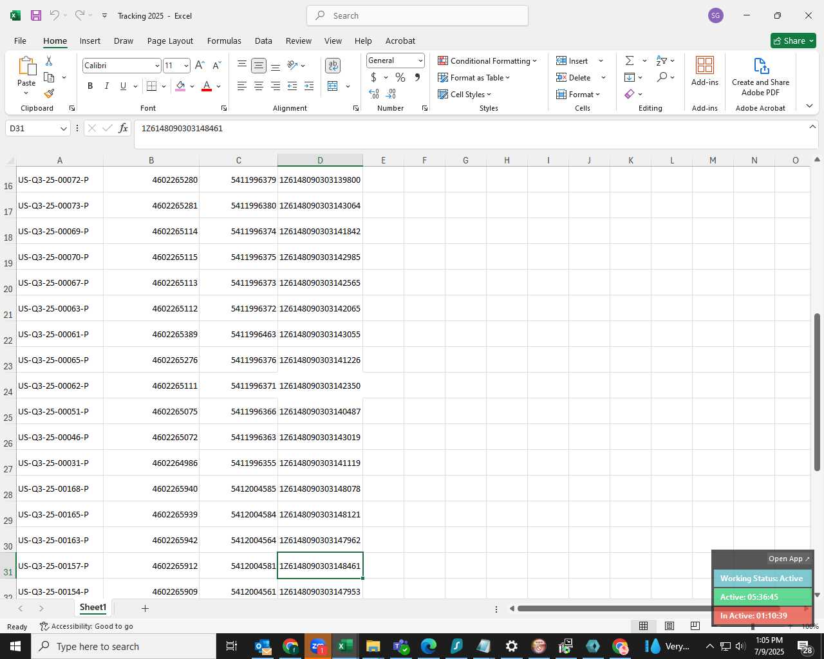Add a new sheet with plus button
The image size is (824, 659).
[145, 608]
